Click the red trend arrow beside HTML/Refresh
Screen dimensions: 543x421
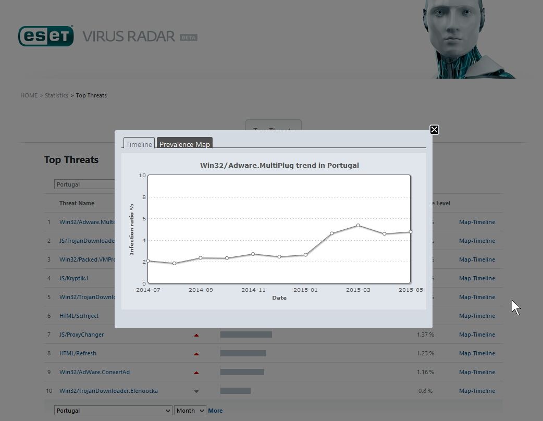(196, 354)
